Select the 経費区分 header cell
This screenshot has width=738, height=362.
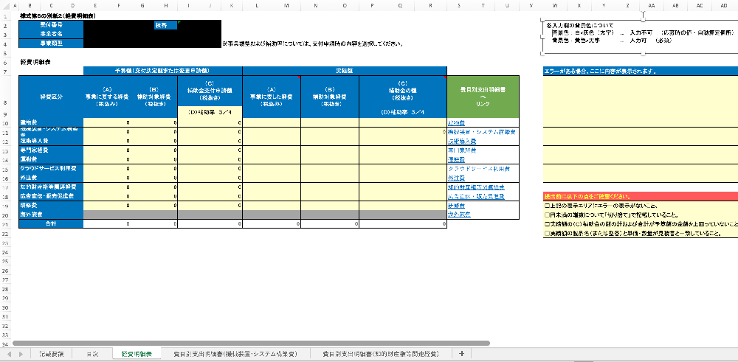click(51, 97)
